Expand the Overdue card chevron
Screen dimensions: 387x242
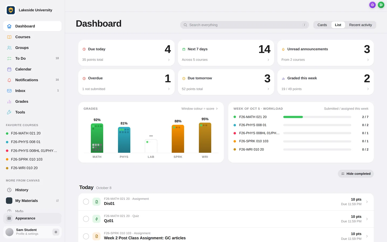click(169, 89)
